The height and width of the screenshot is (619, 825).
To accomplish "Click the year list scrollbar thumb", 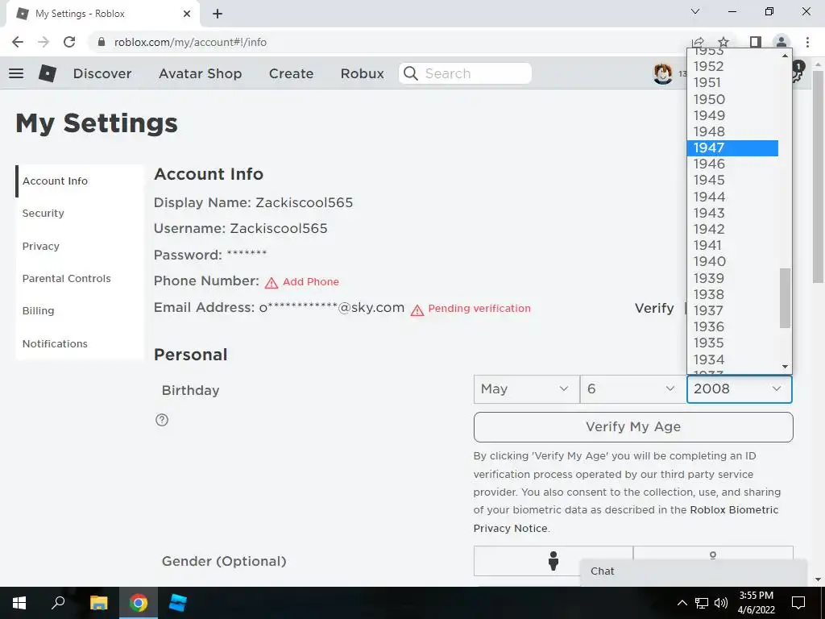I will coord(785,298).
